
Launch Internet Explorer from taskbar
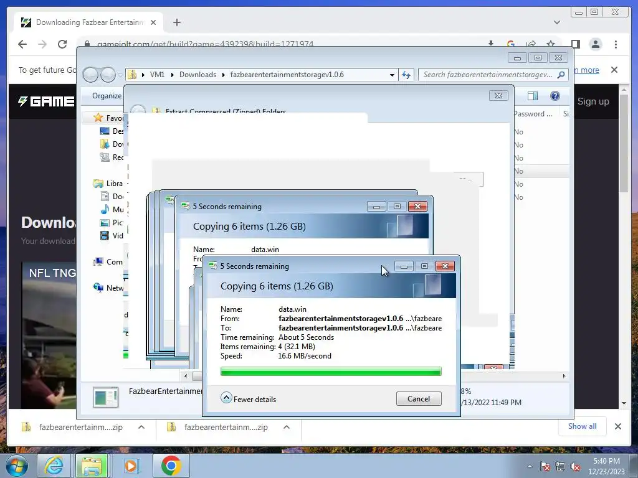pos(54,466)
